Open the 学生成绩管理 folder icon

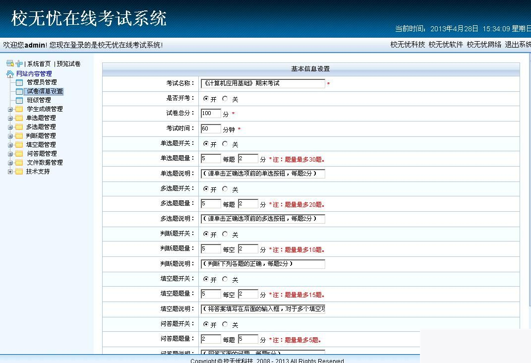coord(18,109)
